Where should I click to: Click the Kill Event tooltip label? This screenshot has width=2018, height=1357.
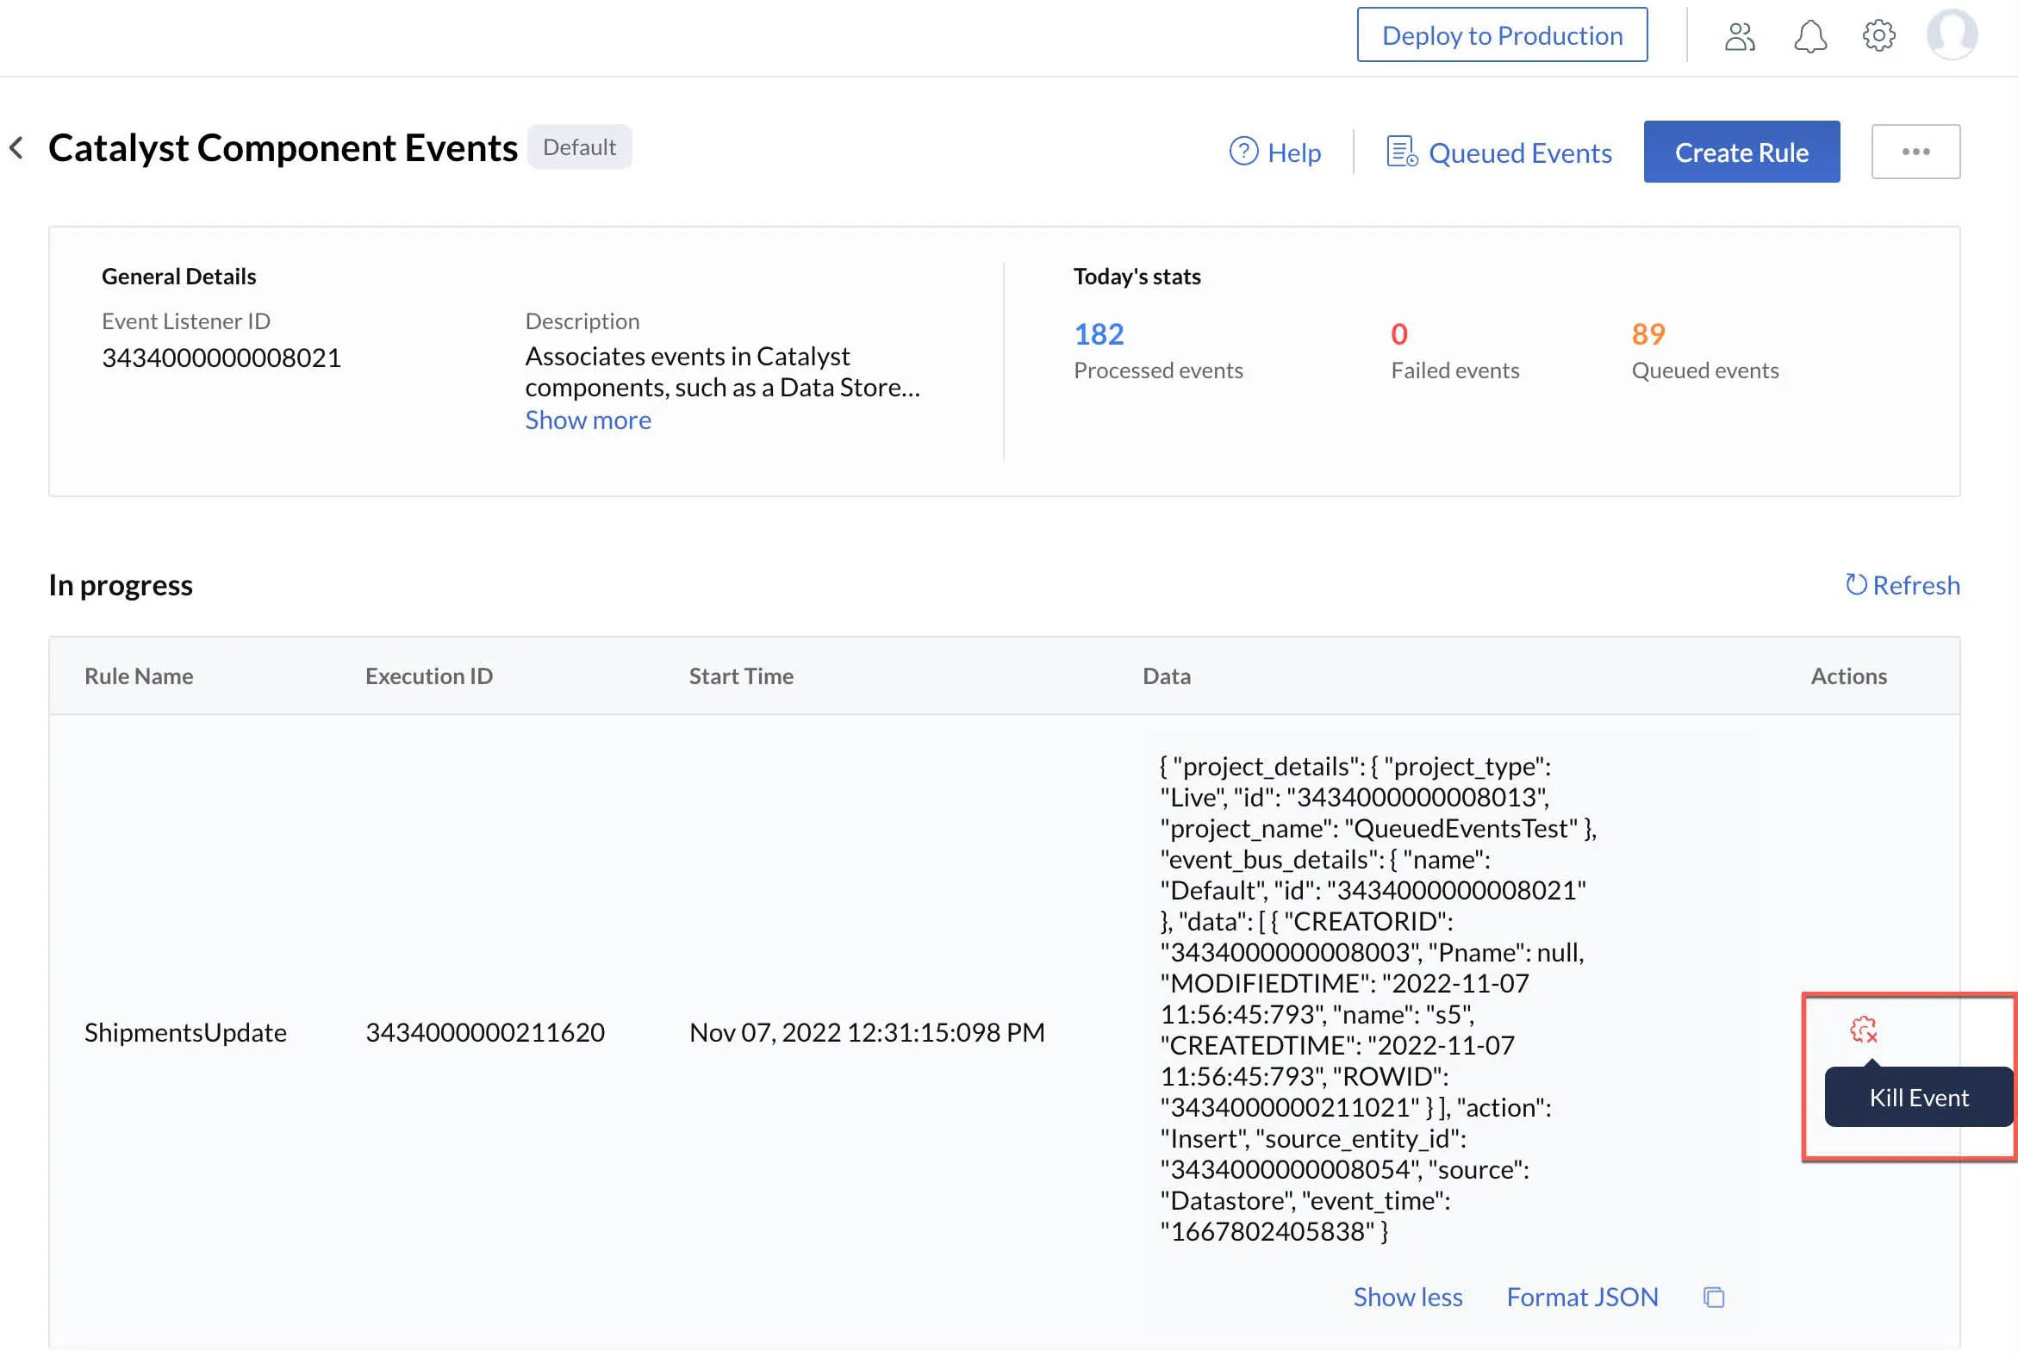[x=1919, y=1098]
